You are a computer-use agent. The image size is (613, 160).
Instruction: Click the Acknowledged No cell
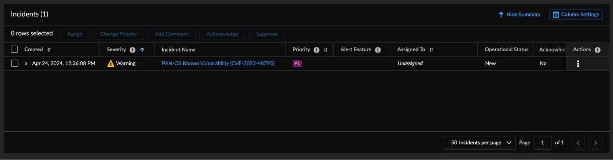coord(543,64)
